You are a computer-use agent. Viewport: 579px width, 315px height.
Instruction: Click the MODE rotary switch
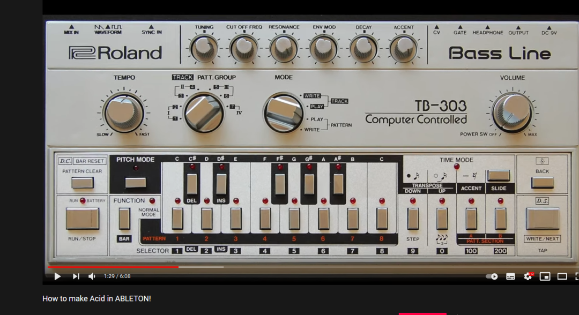(x=283, y=112)
